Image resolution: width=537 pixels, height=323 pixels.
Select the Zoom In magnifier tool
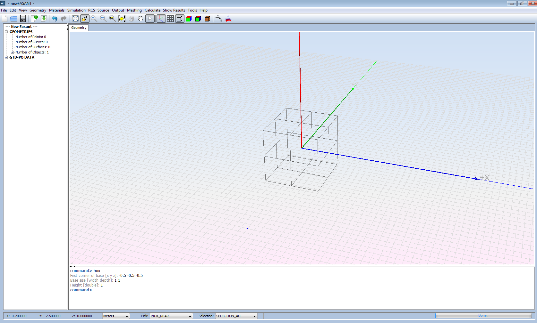click(x=94, y=19)
